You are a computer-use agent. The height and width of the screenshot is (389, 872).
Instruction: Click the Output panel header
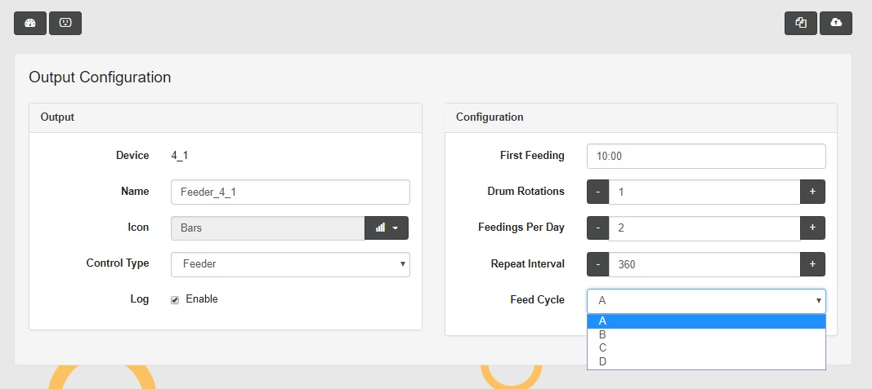pyautogui.click(x=226, y=117)
